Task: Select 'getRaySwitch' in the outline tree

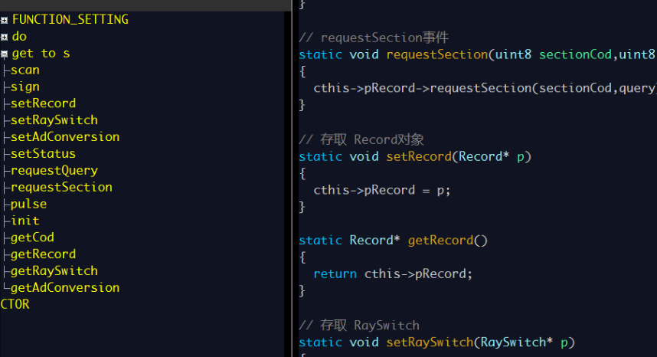Action: click(x=54, y=271)
